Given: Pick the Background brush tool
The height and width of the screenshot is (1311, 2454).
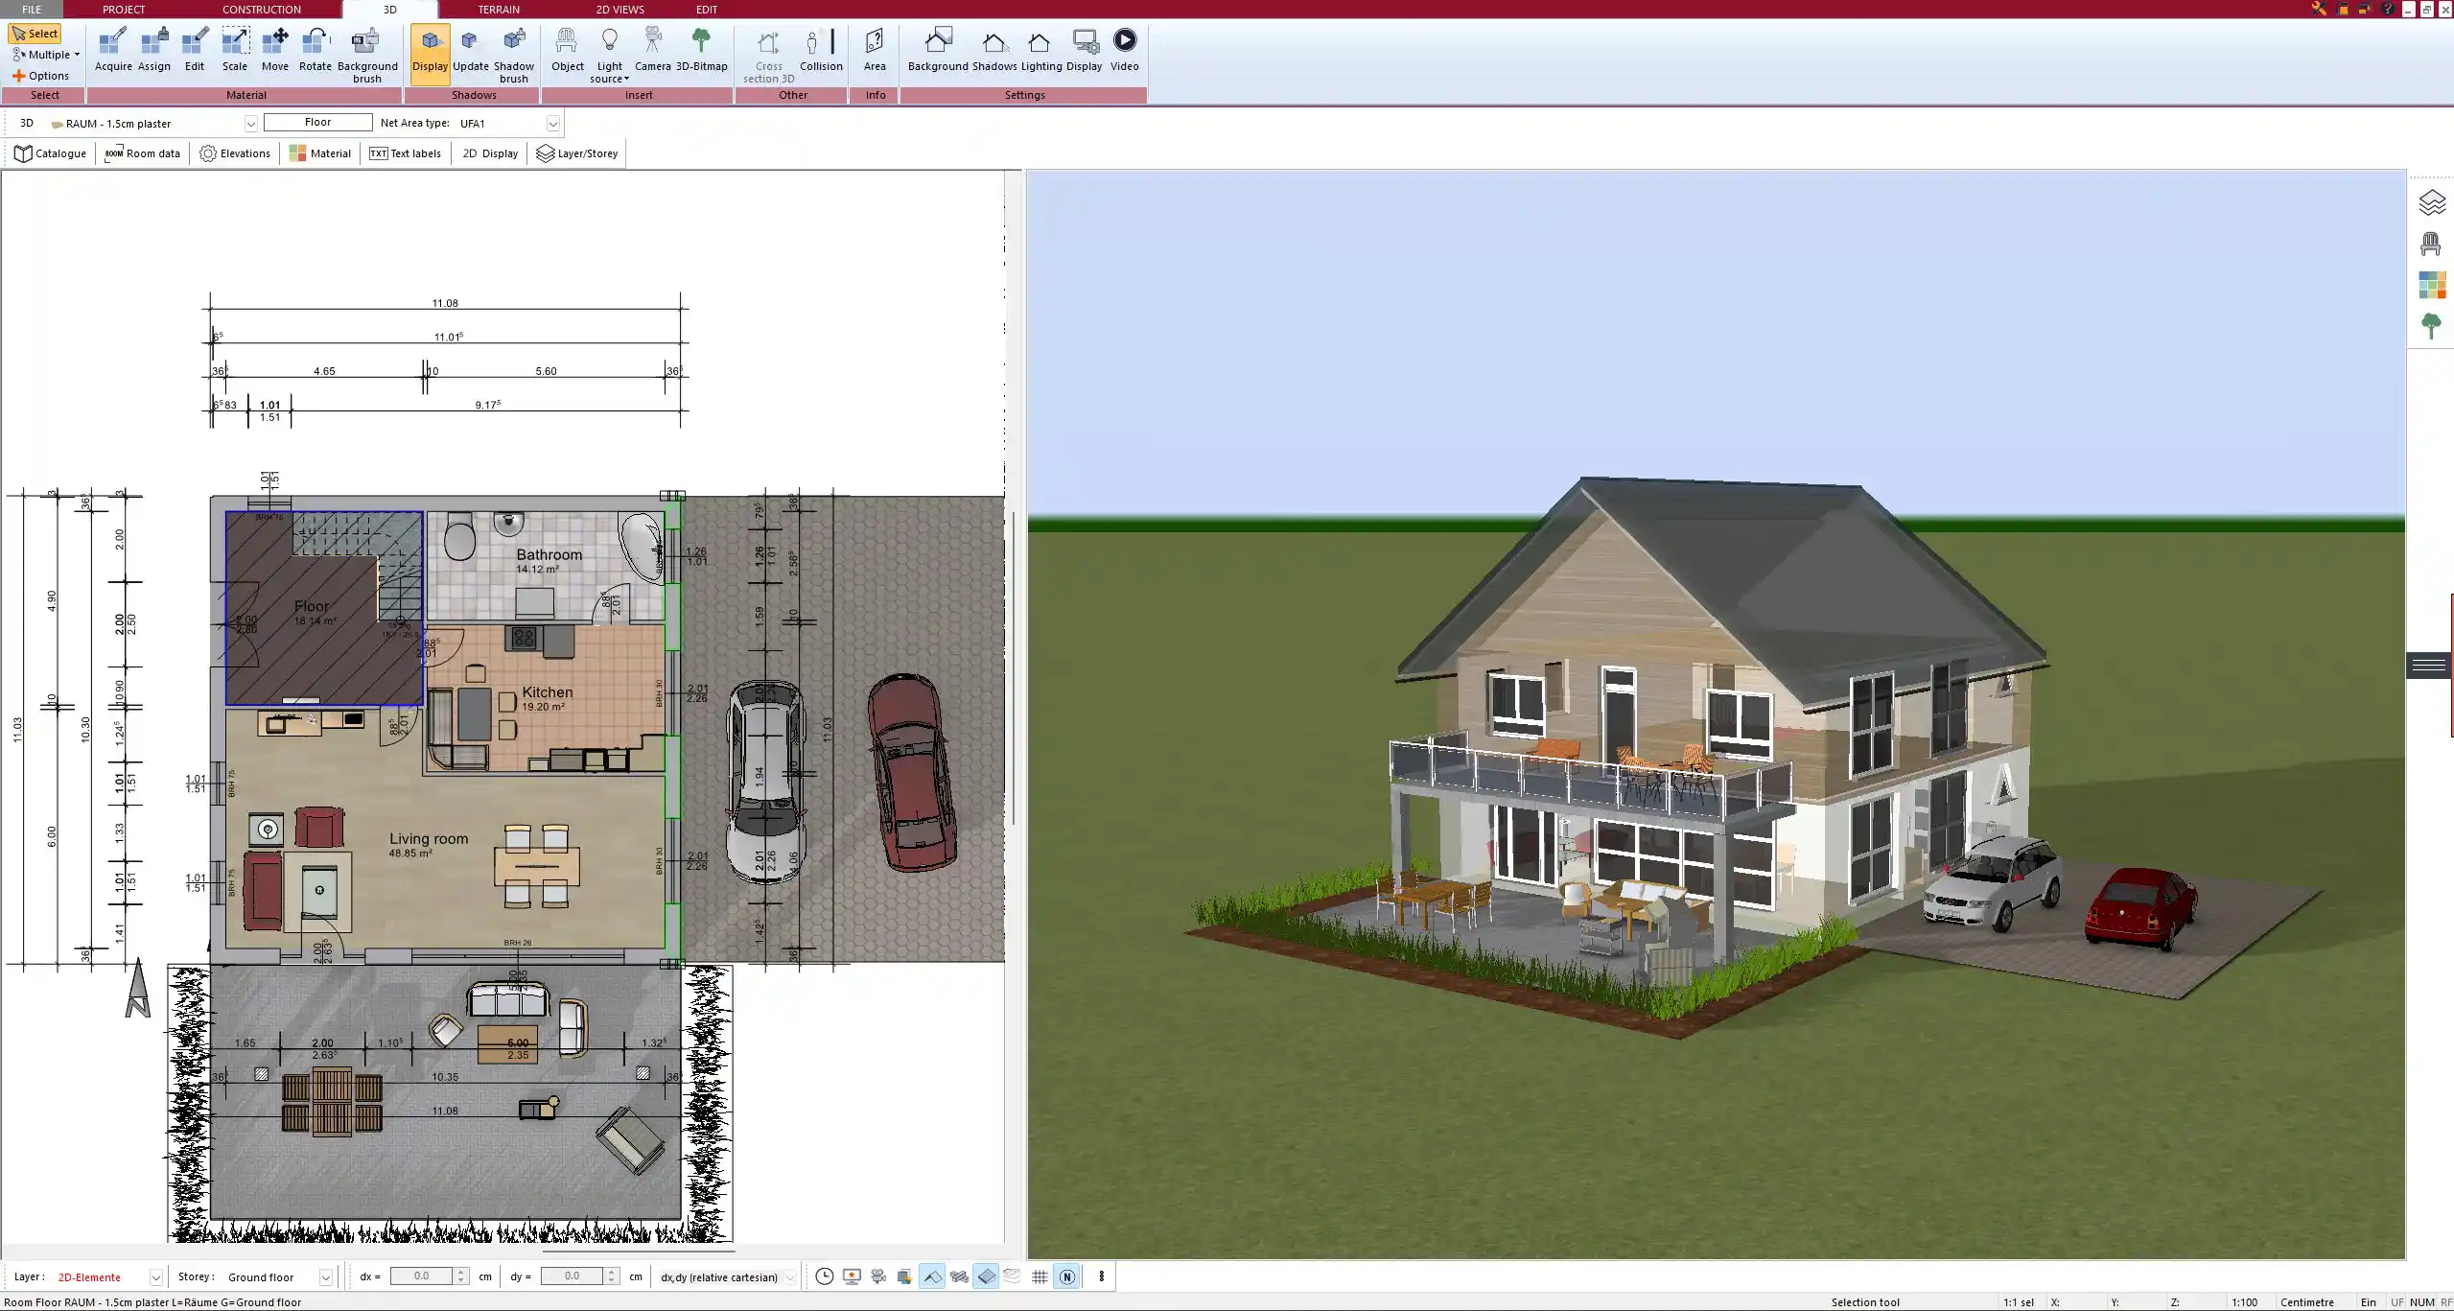Looking at the screenshot, I should click(367, 56).
